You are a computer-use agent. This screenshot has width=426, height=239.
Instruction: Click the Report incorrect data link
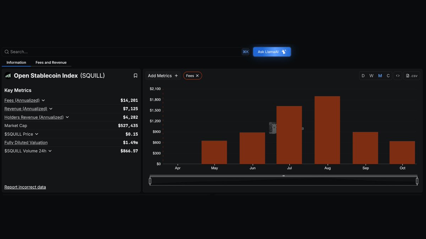point(25,187)
